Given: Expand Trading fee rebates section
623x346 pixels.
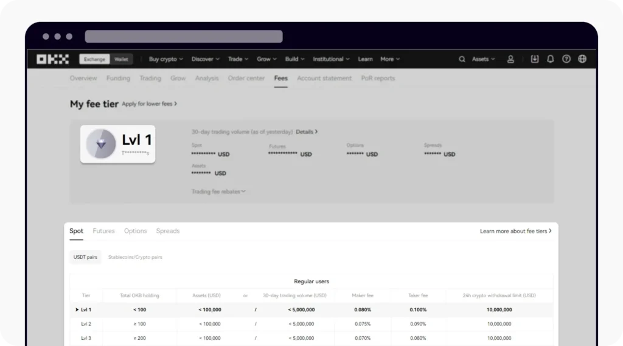Looking at the screenshot, I should coord(218,191).
